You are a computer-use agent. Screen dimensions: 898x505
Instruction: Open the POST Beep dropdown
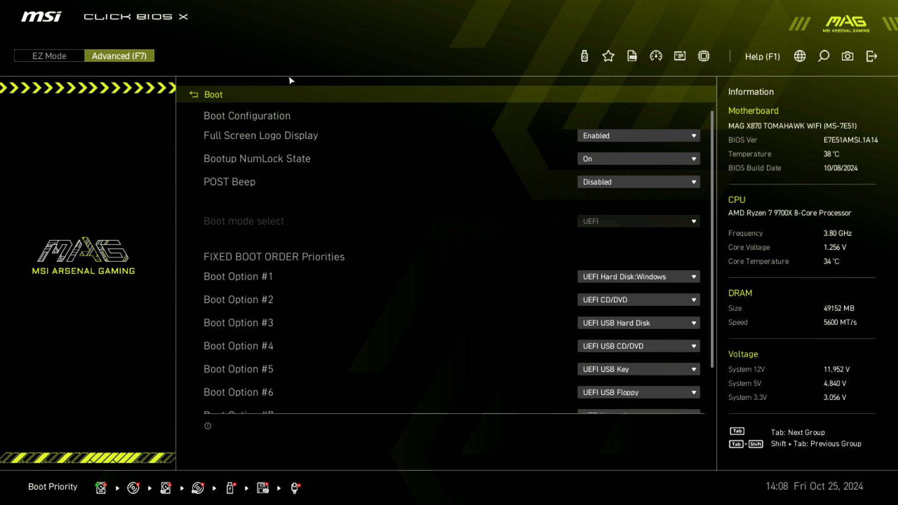(x=638, y=182)
